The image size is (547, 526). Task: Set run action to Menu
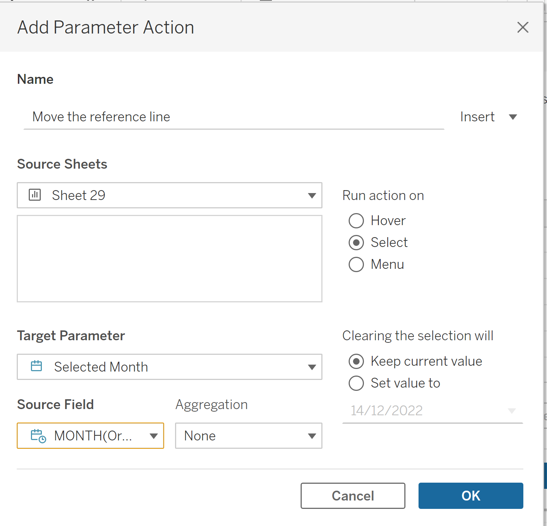(x=356, y=264)
